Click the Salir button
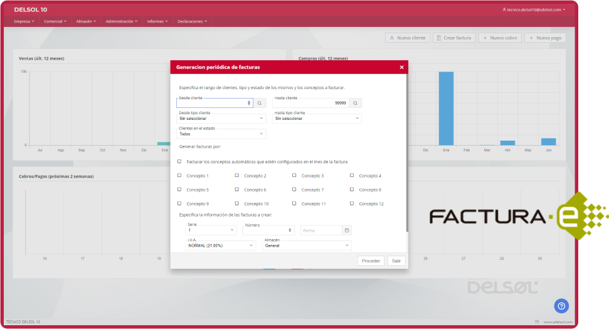This screenshot has width=609, height=329. pyautogui.click(x=396, y=261)
